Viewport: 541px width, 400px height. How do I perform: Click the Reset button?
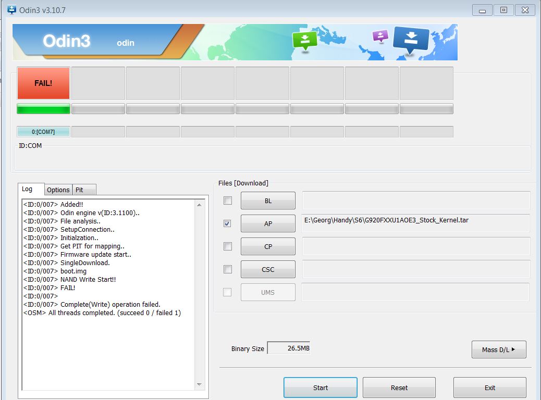pos(399,387)
